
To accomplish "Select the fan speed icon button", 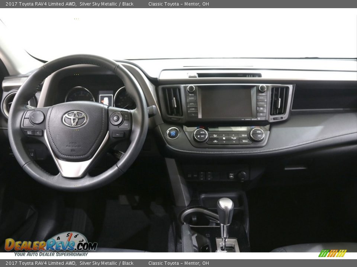I will coord(224,138).
